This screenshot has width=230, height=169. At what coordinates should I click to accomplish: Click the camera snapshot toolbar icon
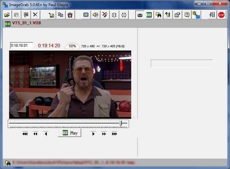140,15
